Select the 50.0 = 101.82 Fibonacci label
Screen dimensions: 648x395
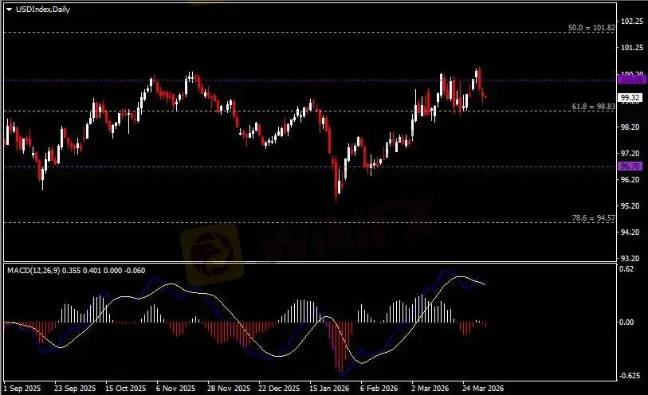[591, 28]
